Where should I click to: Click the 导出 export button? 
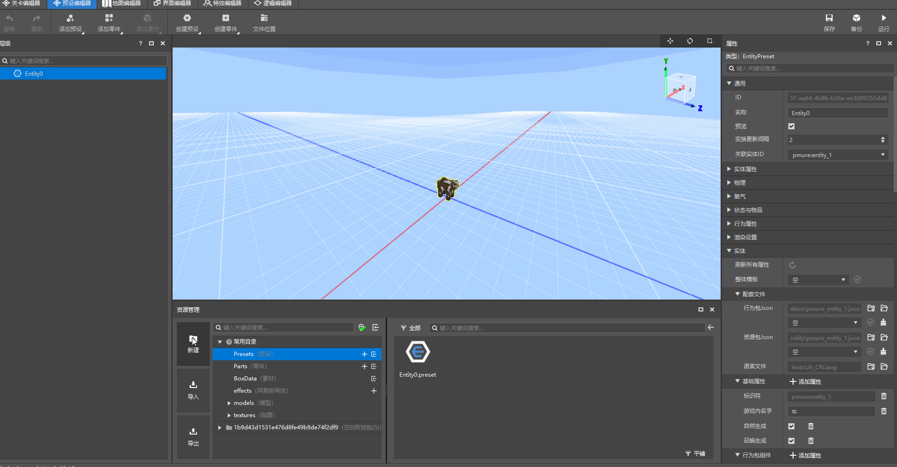pos(193,437)
